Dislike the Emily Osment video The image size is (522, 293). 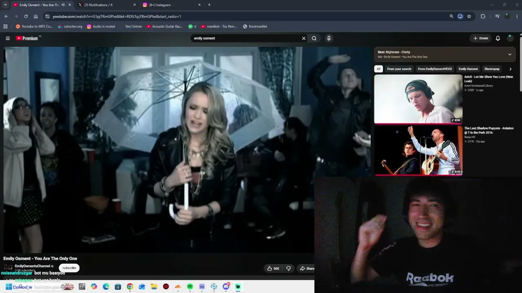(289, 269)
